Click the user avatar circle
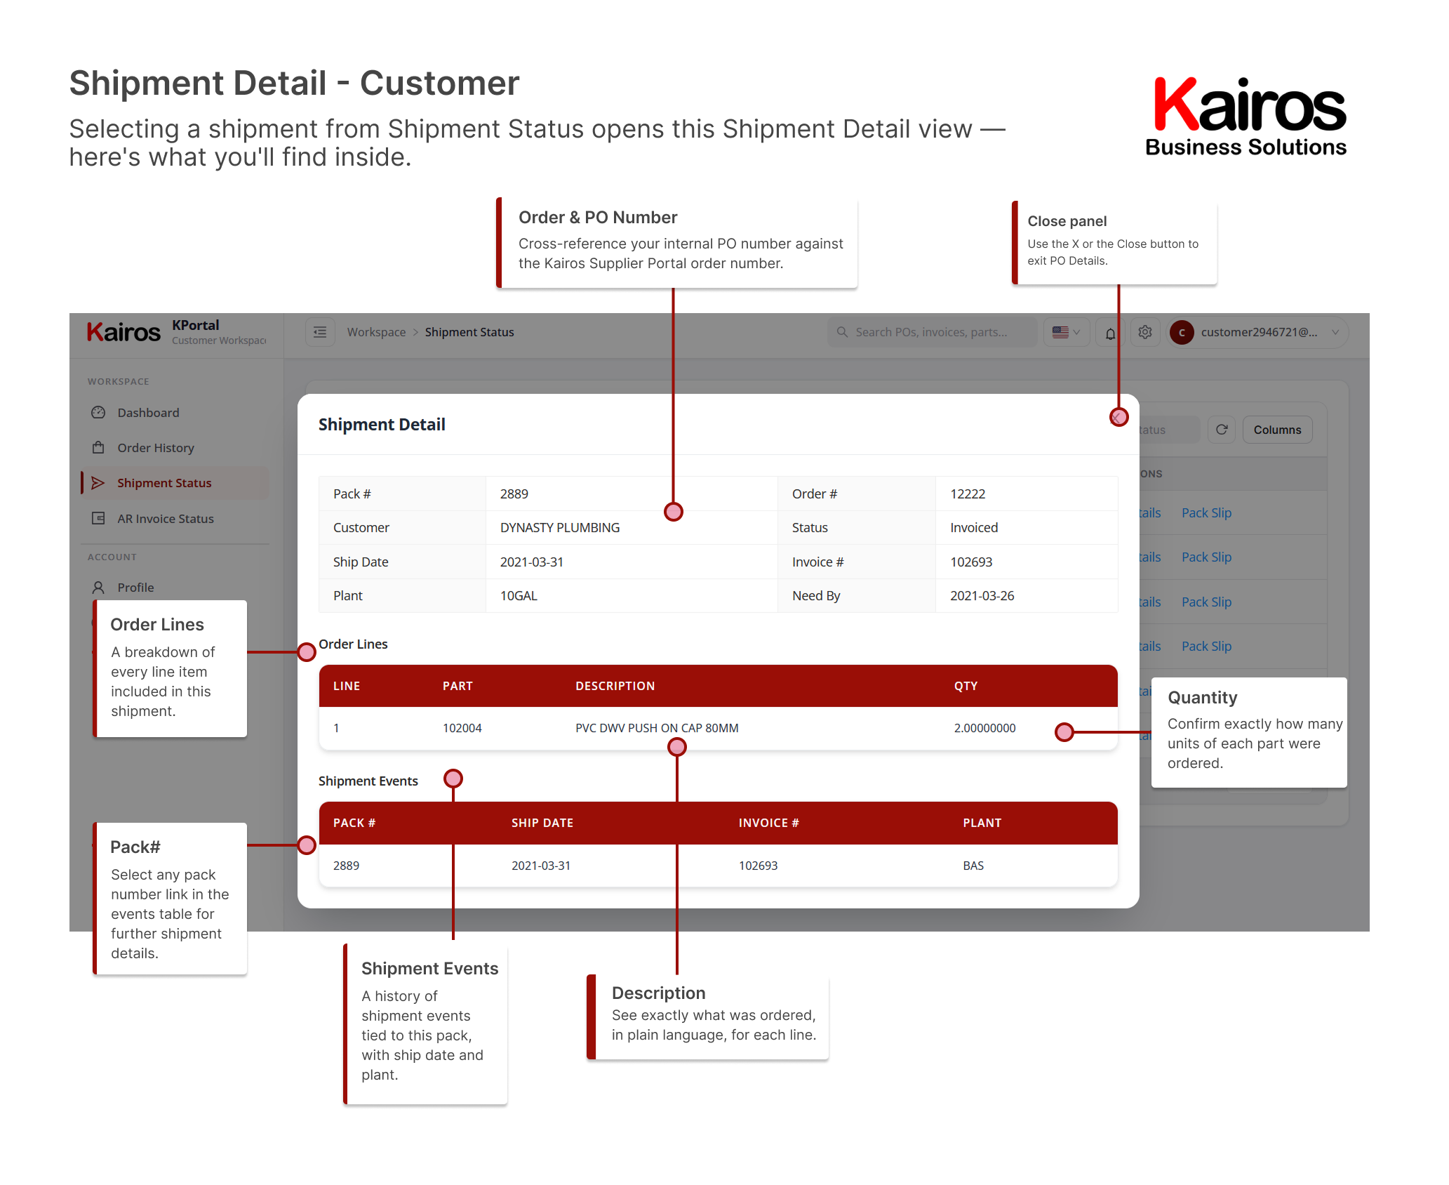Viewport: 1449px width, 1185px height. point(1182,333)
